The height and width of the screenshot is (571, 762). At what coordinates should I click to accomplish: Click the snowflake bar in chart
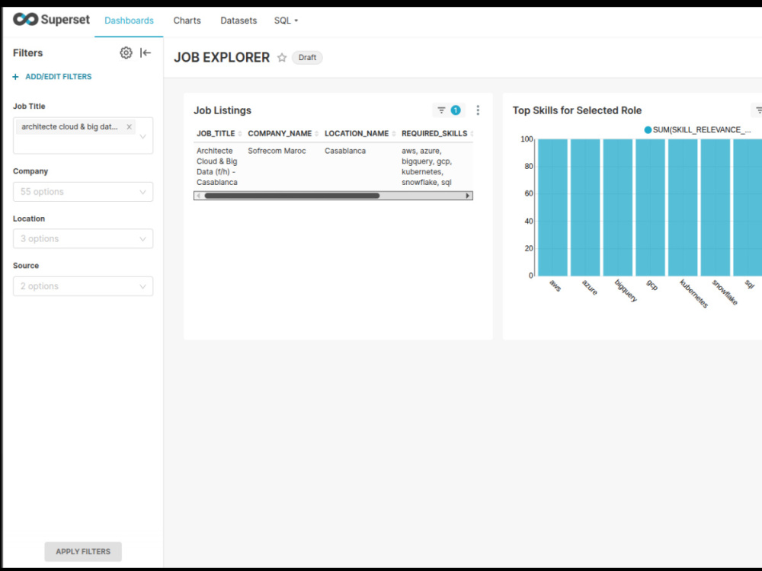pyautogui.click(x=716, y=207)
